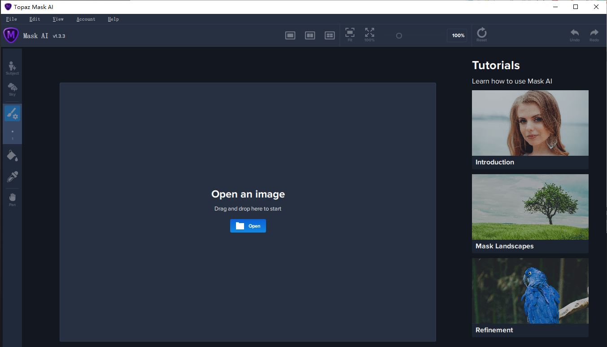Screen dimensions: 607x347
Task: Click the Mask Landscapes tutorial label
Action: 505,246
